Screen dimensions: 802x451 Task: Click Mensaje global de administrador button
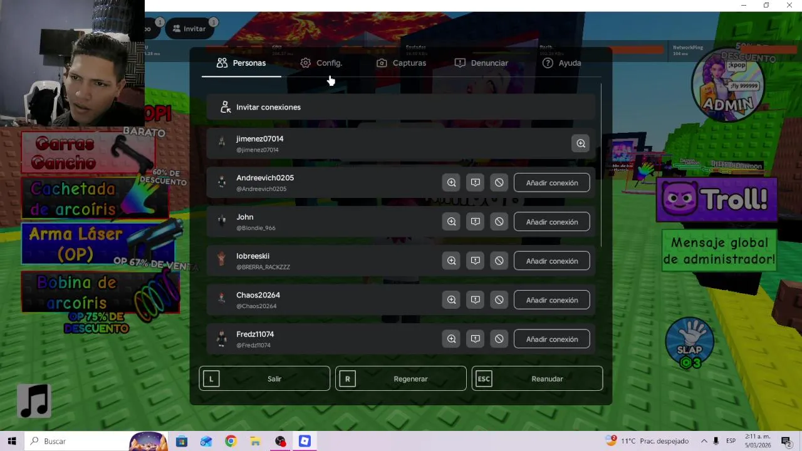719,251
